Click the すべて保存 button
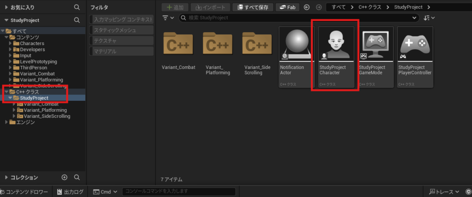 (x=253, y=7)
